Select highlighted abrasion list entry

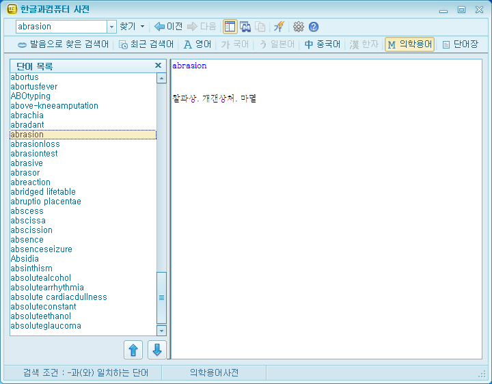coord(83,135)
